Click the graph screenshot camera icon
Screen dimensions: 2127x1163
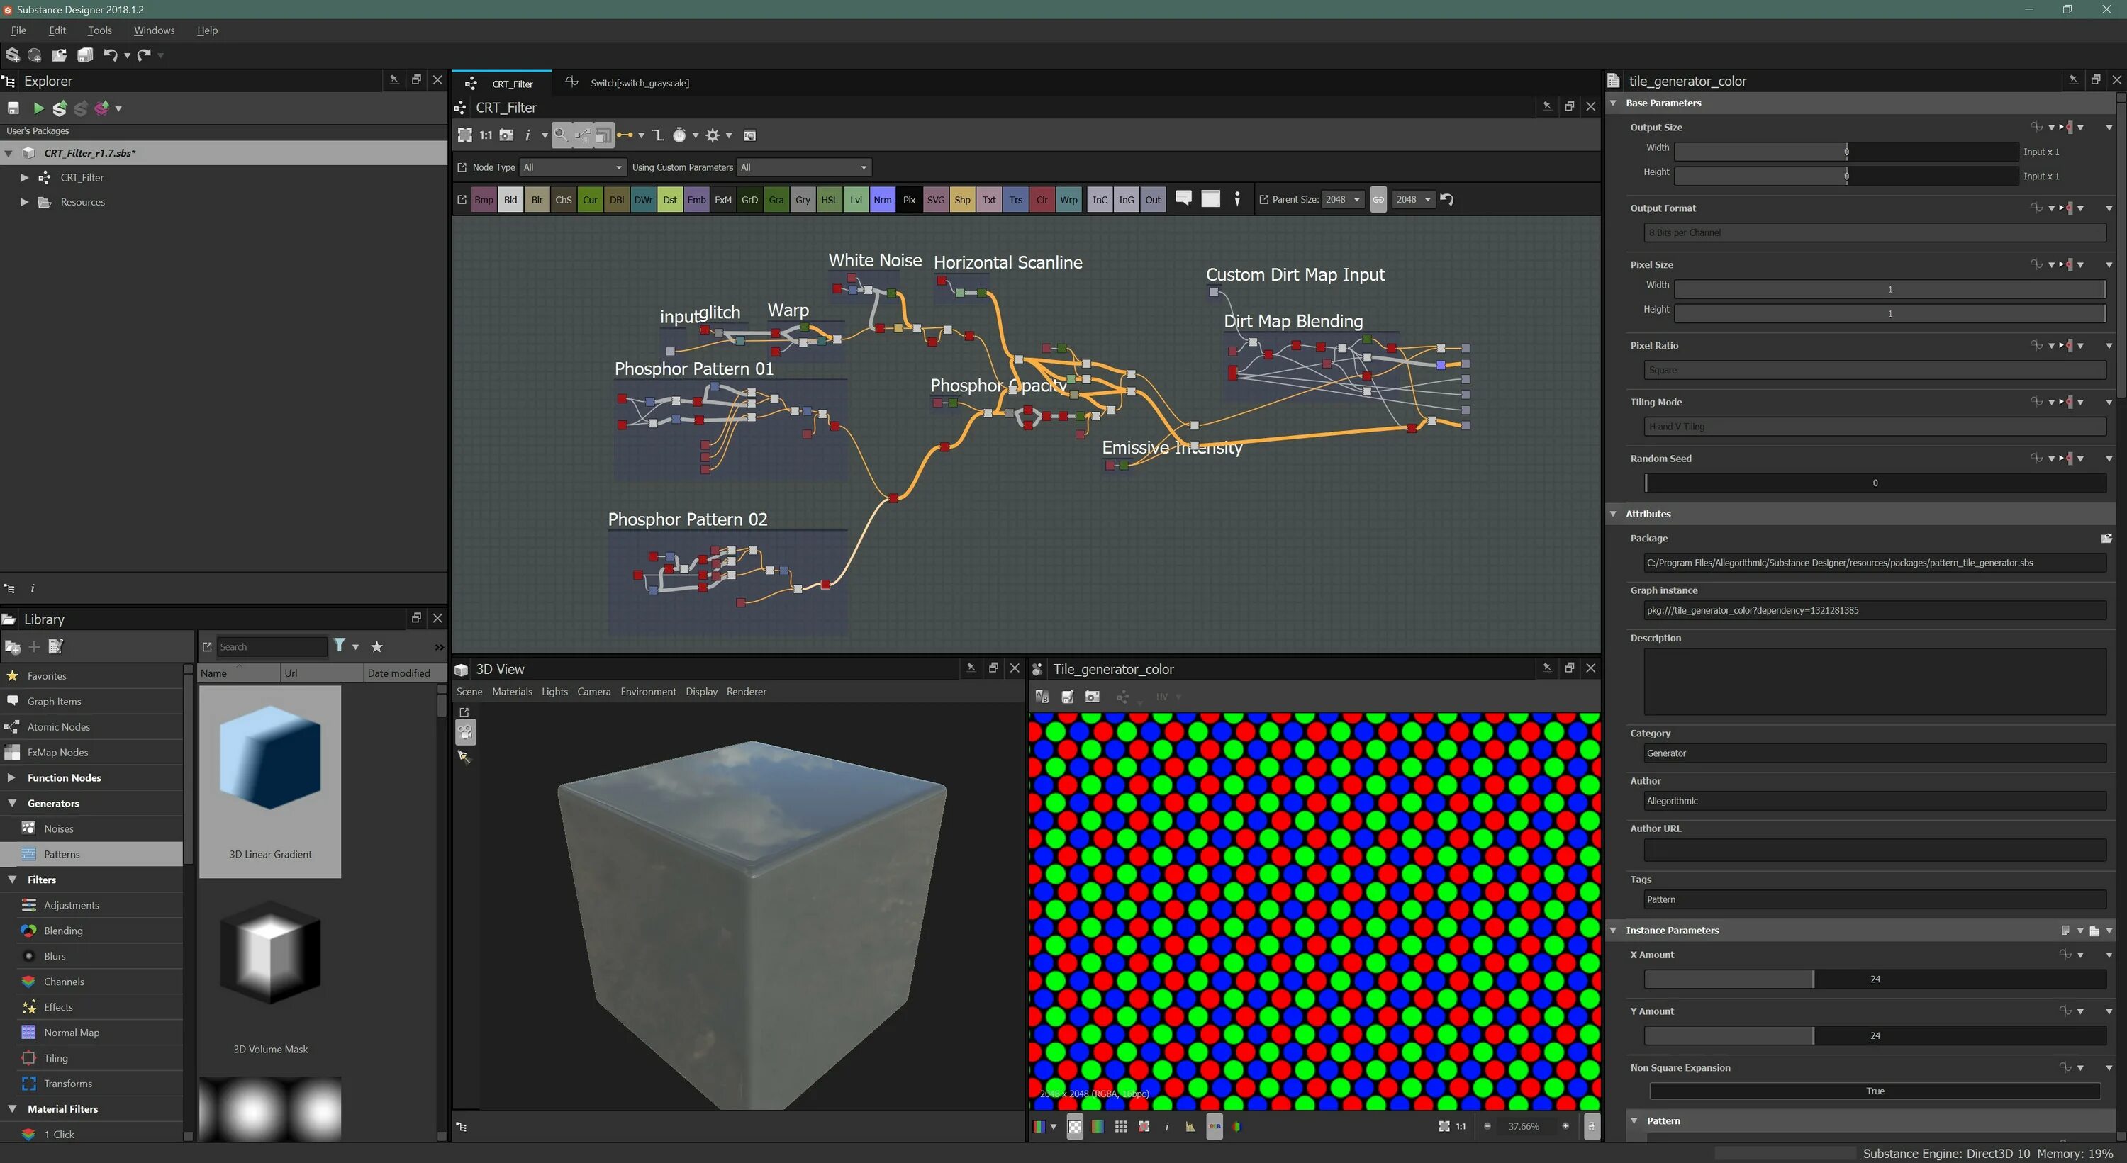pos(506,135)
